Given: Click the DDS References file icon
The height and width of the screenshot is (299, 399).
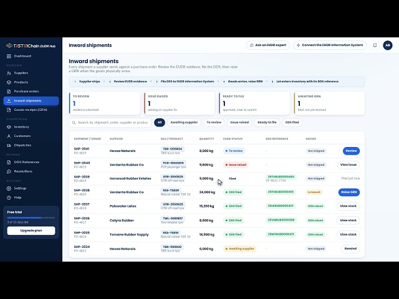Looking at the screenshot, I should 9,162.
